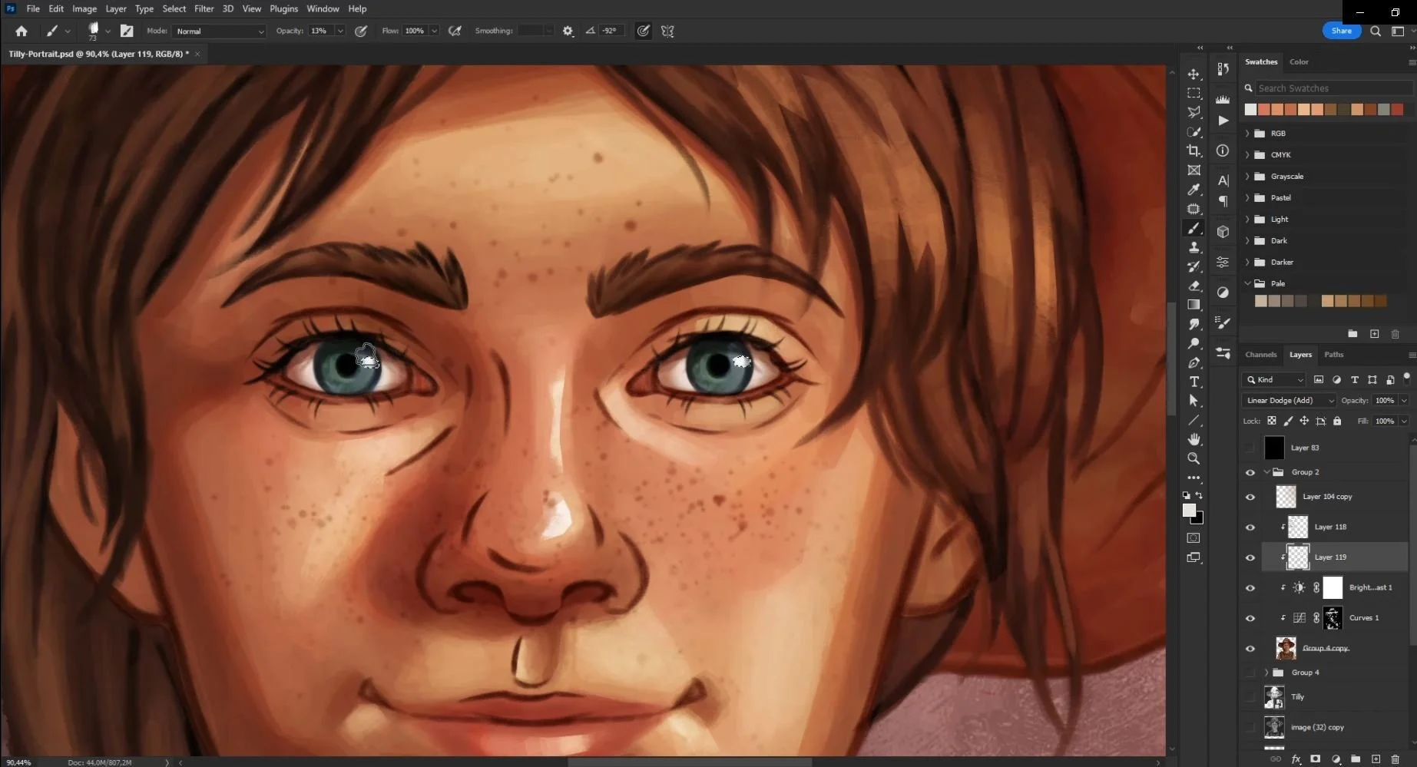Viewport: 1417px width, 767px height.
Task: Select the Eraser tool
Action: (1194, 286)
